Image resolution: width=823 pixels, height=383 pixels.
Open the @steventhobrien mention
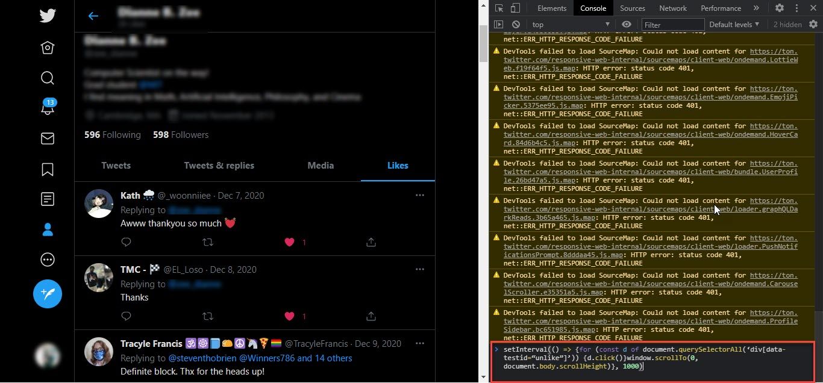[x=202, y=358]
